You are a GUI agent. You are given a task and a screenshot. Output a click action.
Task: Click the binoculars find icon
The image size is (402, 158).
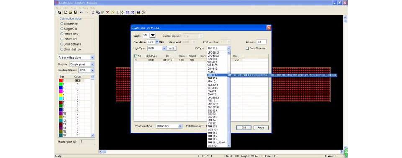coord(139,12)
